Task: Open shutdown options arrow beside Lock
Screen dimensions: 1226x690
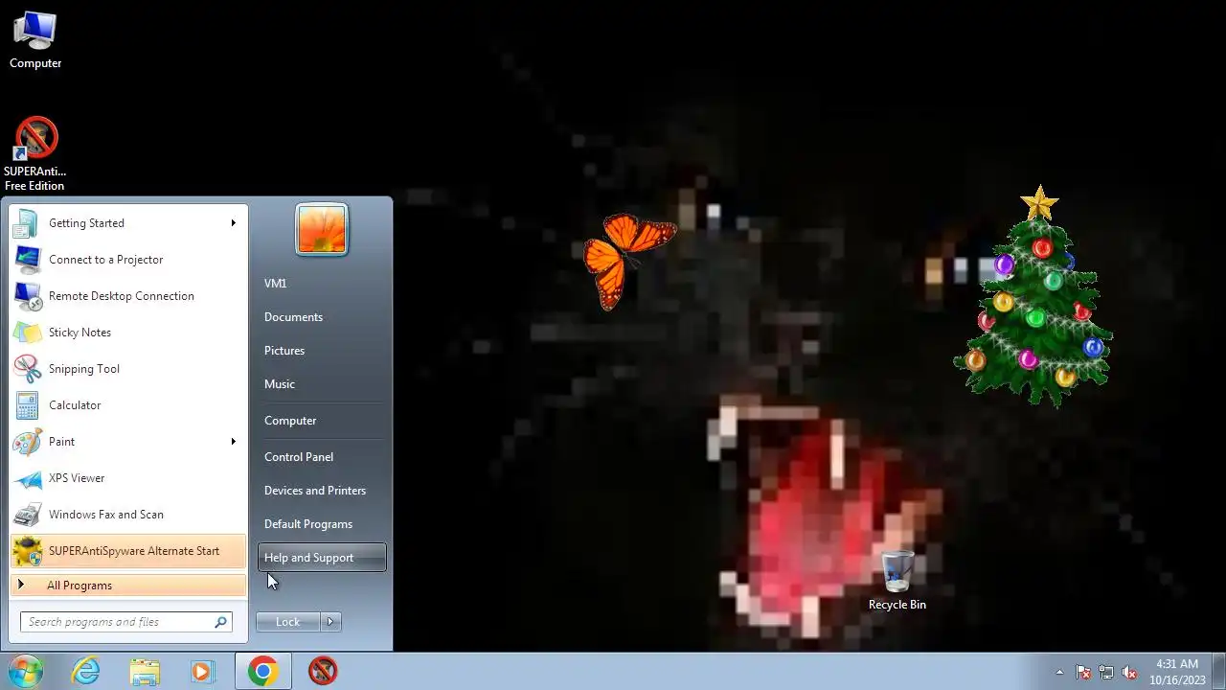Action: (330, 622)
